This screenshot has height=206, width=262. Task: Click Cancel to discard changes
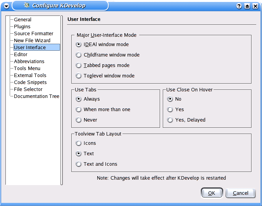tap(240, 193)
